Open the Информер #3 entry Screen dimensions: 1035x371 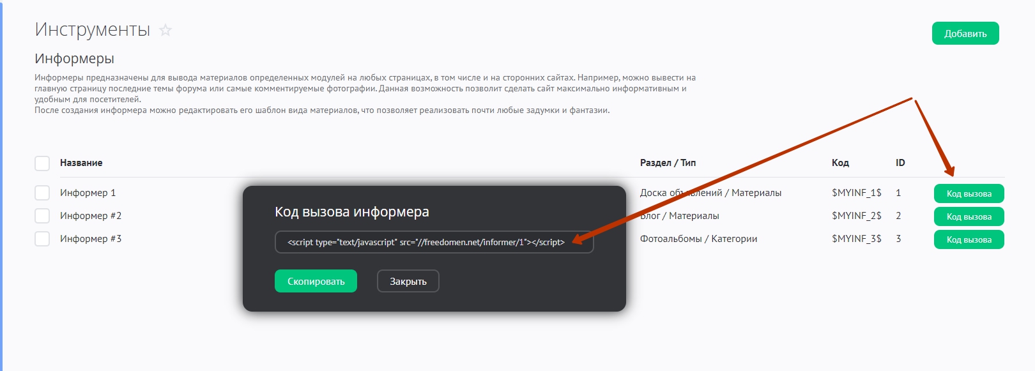tap(90, 239)
